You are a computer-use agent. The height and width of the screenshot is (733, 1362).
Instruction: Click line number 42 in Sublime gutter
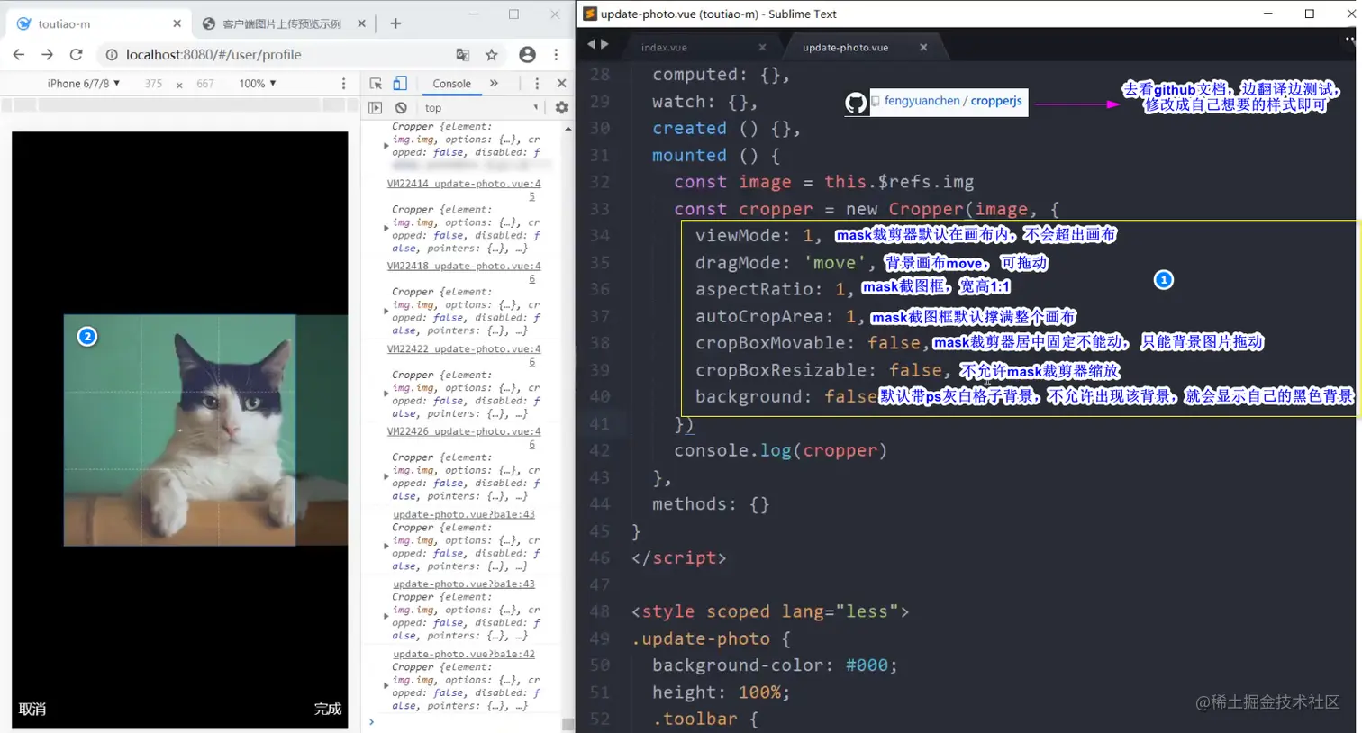600,450
